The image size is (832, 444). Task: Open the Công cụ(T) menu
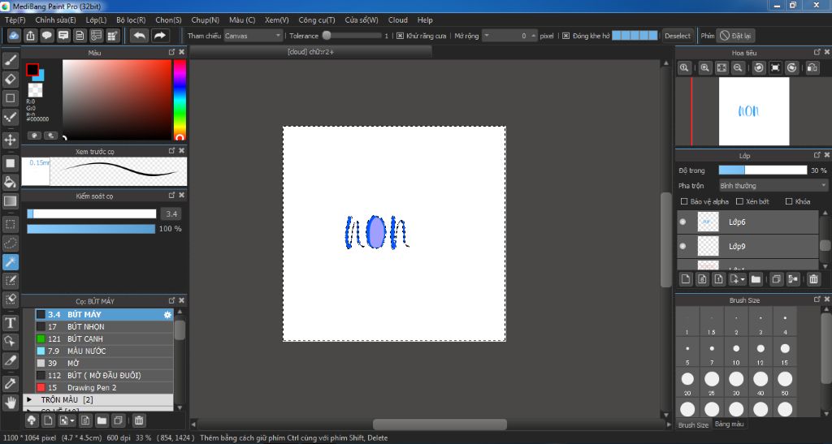tap(317, 19)
